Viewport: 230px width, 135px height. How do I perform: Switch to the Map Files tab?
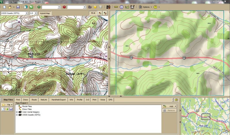[x=8, y=100]
